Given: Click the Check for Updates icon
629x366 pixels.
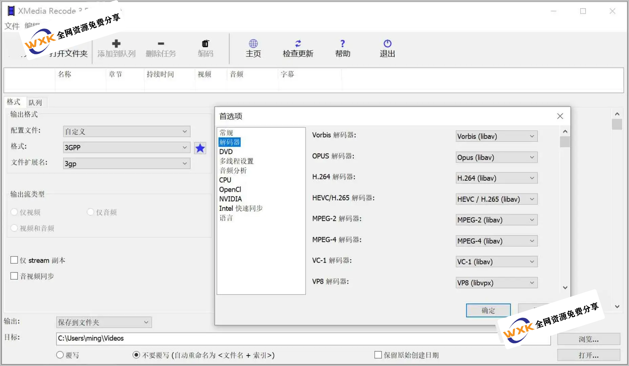Looking at the screenshot, I should [298, 44].
